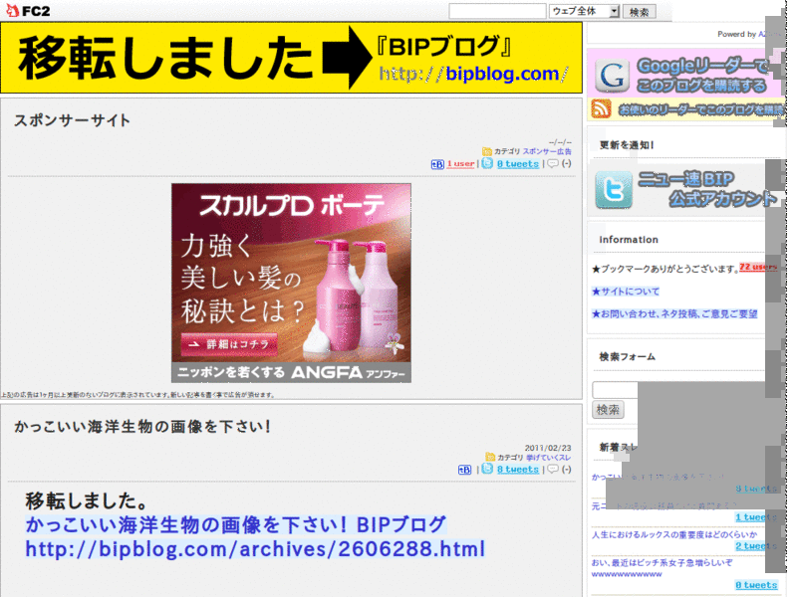Screen dimensions: 797x597
Task: Open 人生におけるルックスの重要度はどのくらいか link
Action: tap(674, 534)
